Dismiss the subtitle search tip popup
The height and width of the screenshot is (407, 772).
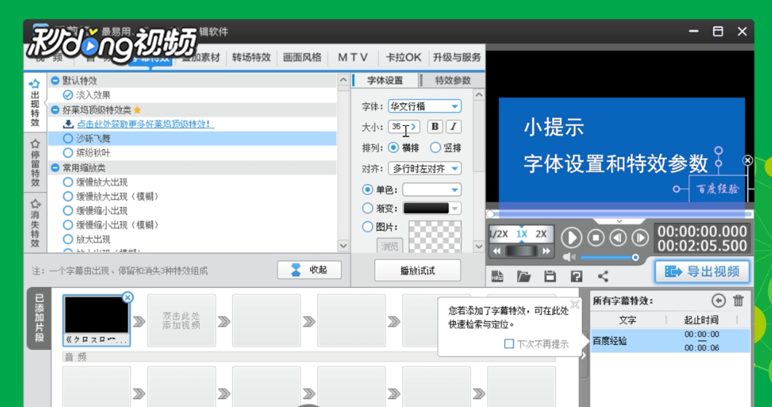(575, 304)
